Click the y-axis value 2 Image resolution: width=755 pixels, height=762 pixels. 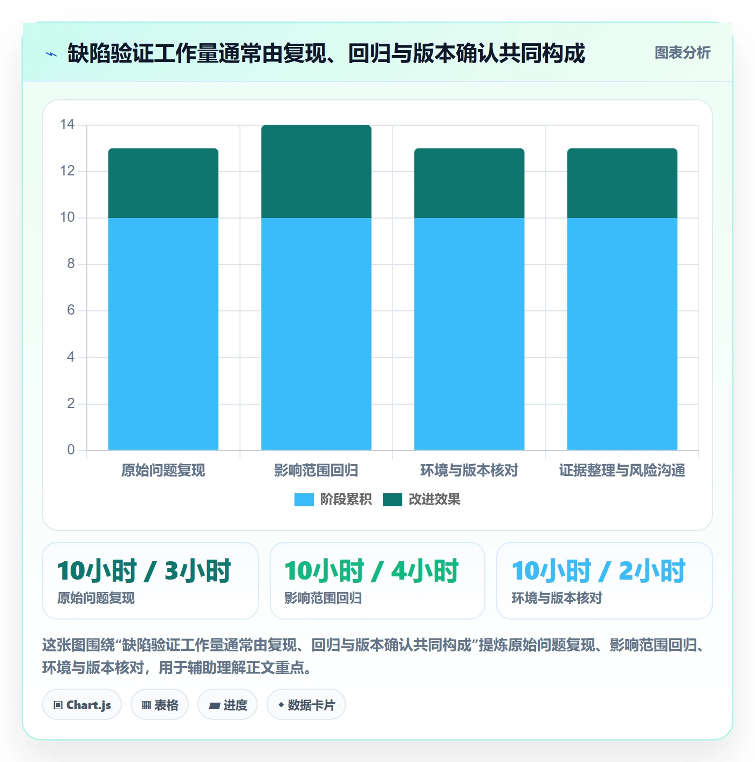[71, 403]
